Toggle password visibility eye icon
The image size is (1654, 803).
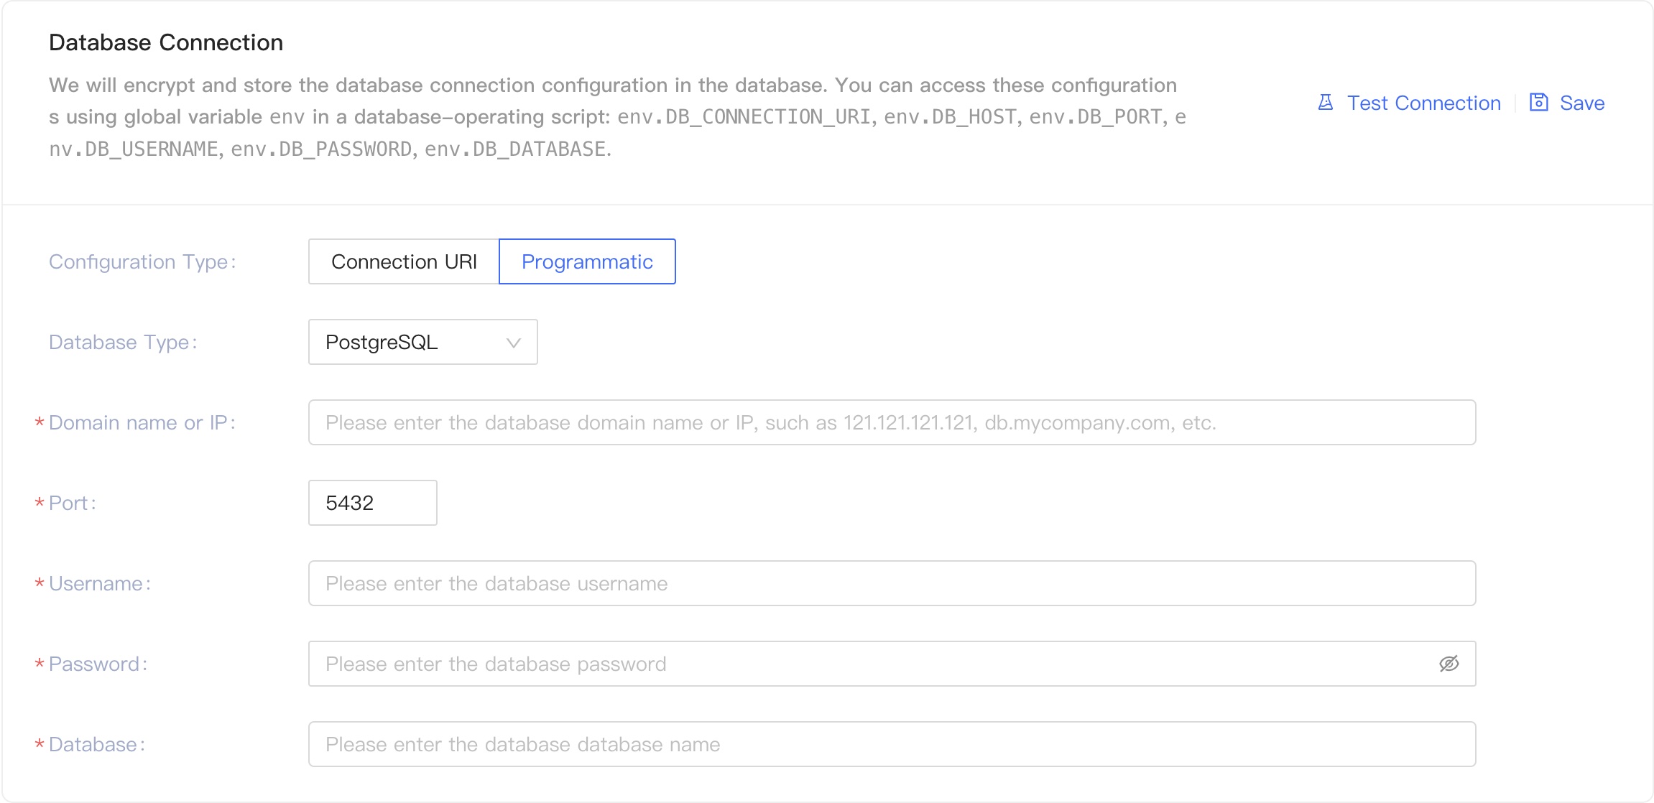(1449, 664)
